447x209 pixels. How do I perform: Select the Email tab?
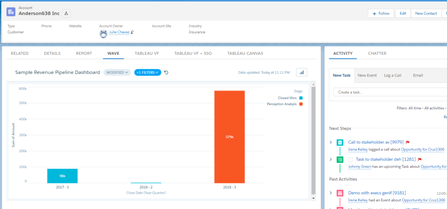pos(418,75)
